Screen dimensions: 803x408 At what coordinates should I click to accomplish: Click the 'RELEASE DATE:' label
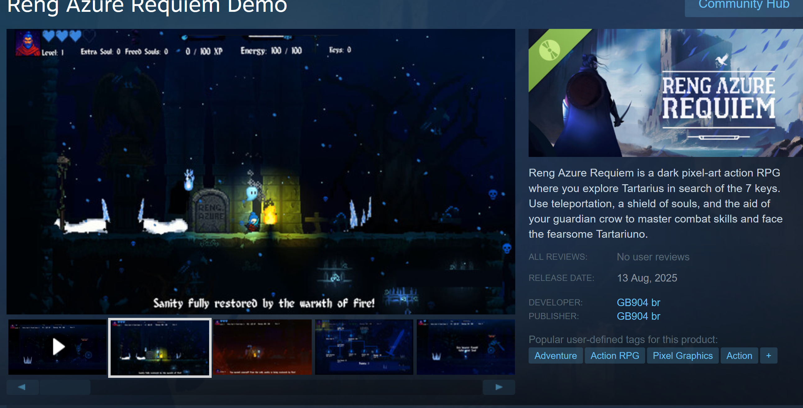562,278
